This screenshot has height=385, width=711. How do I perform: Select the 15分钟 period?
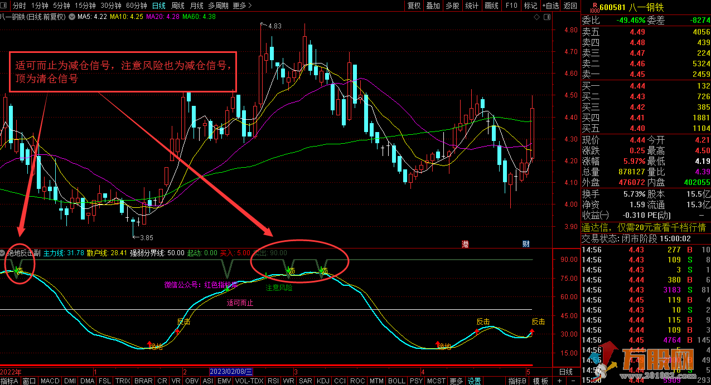click(85, 6)
